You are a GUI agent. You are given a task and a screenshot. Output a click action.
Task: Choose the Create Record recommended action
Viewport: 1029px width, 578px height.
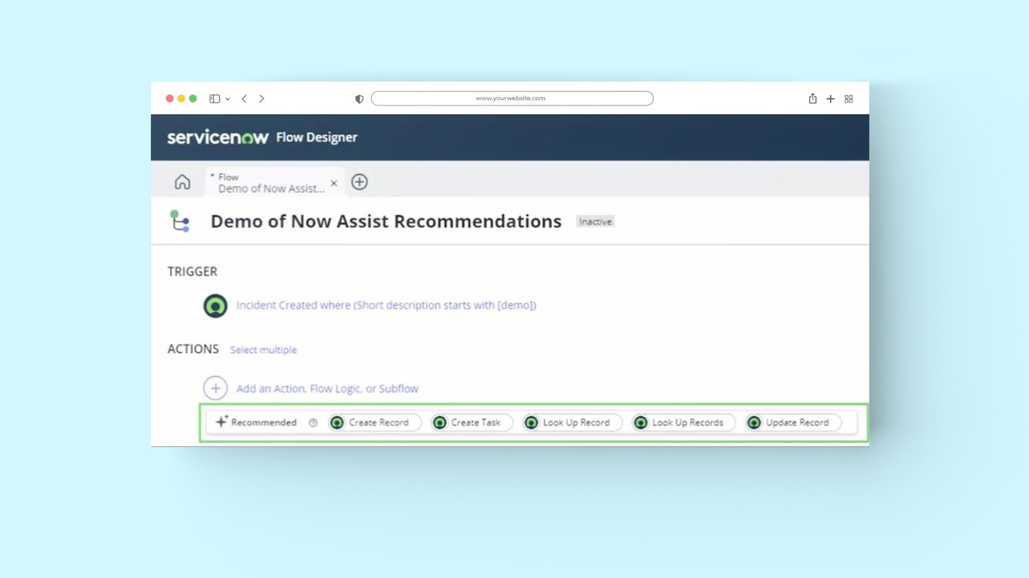tap(375, 422)
